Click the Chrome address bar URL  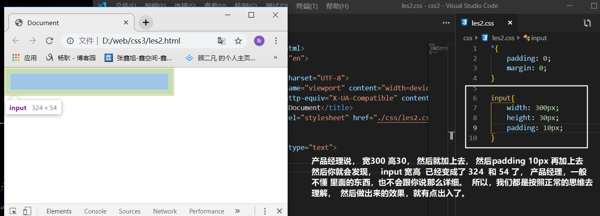141,41
